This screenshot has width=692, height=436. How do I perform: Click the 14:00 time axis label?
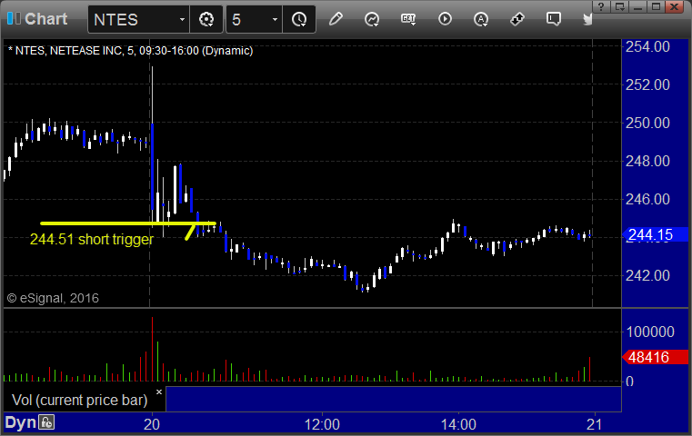pos(458,424)
